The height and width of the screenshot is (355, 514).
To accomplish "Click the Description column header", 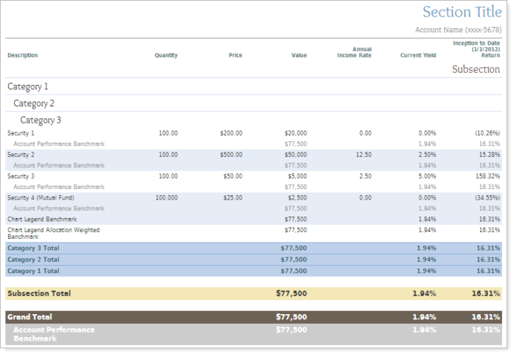I will coord(22,56).
